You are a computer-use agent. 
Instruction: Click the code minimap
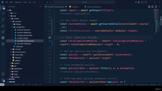[x=157, y=22]
